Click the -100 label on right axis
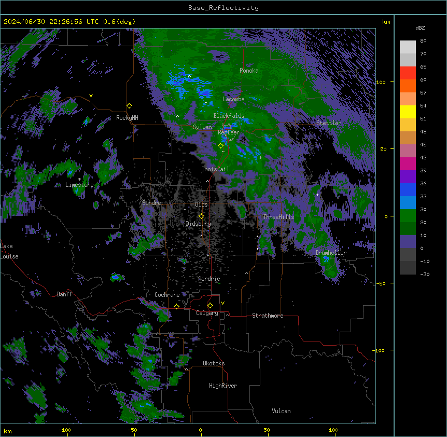The height and width of the screenshot is (437, 447). [x=380, y=350]
